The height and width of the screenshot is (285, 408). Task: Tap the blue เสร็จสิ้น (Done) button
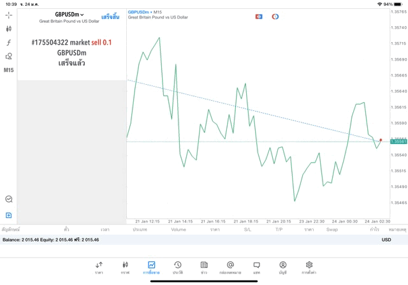pyautogui.click(x=110, y=17)
